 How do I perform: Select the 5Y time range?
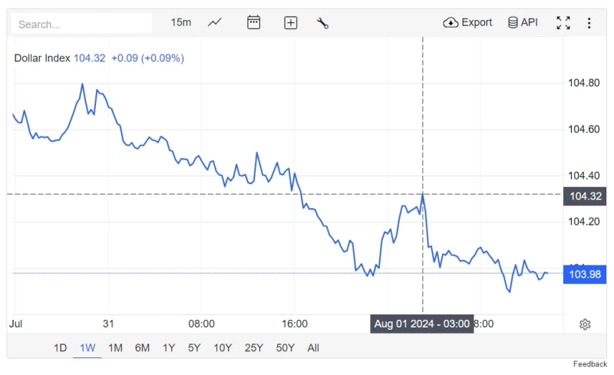click(195, 347)
